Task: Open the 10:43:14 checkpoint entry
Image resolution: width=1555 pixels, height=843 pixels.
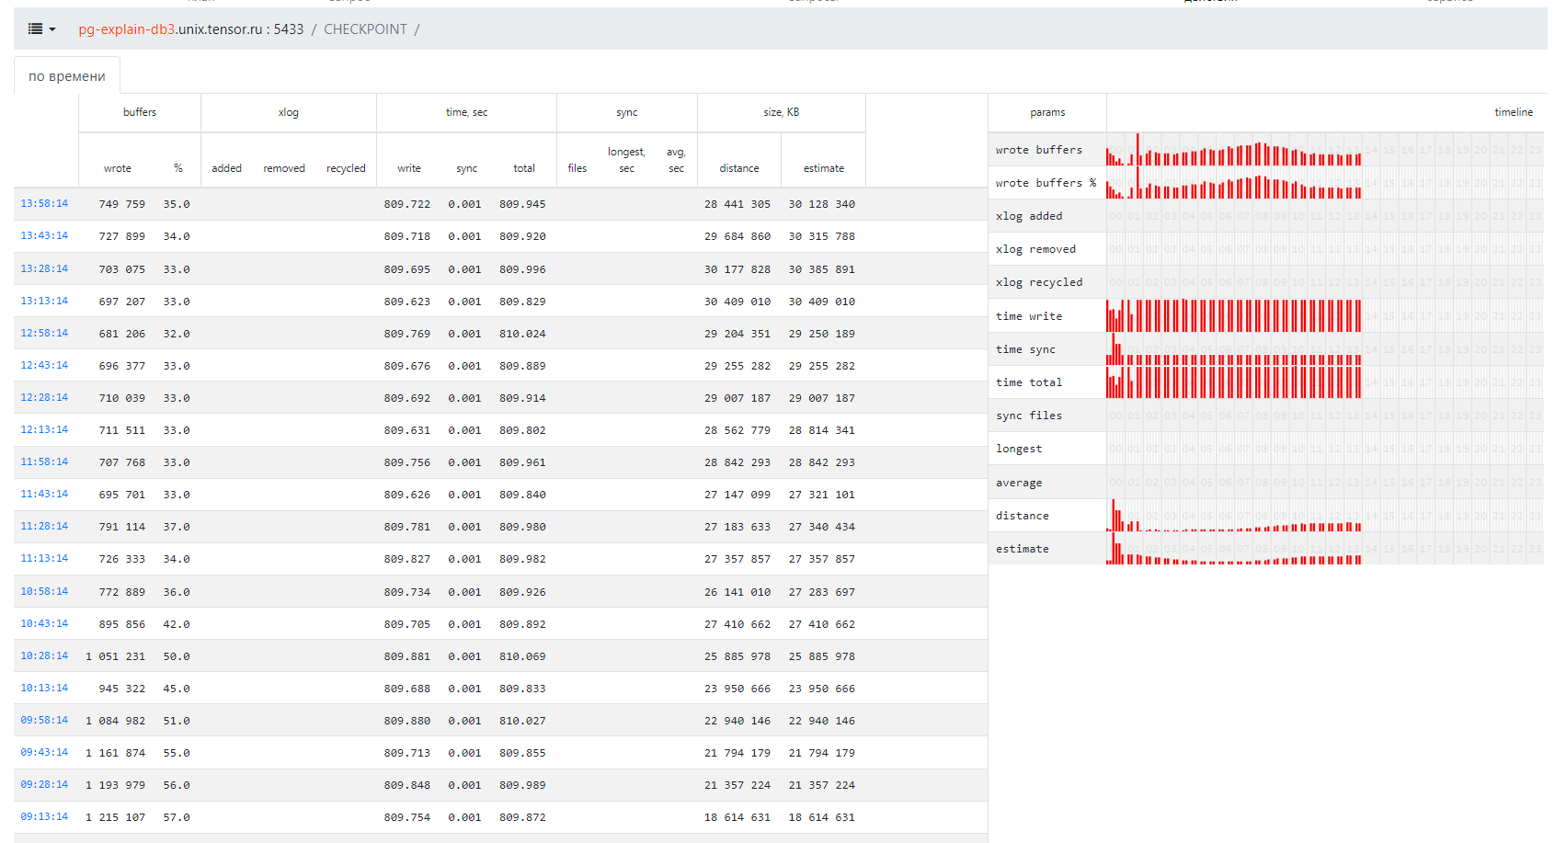Action: click(44, 623)
